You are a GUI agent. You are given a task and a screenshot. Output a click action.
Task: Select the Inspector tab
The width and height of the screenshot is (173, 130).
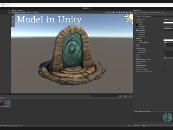tap(137, 10)
